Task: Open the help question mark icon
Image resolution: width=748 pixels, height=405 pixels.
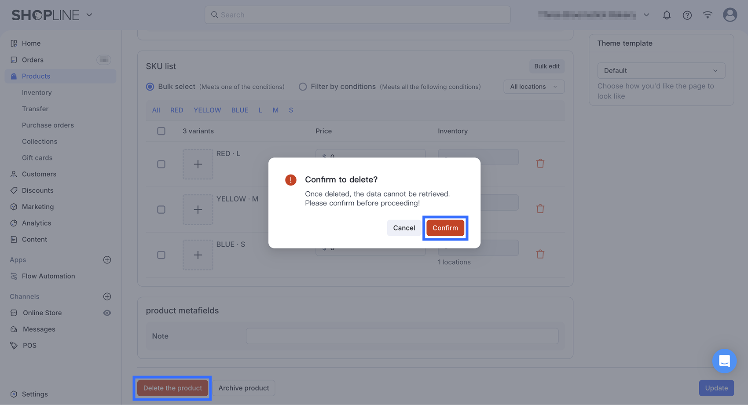Action: [687, 15]
